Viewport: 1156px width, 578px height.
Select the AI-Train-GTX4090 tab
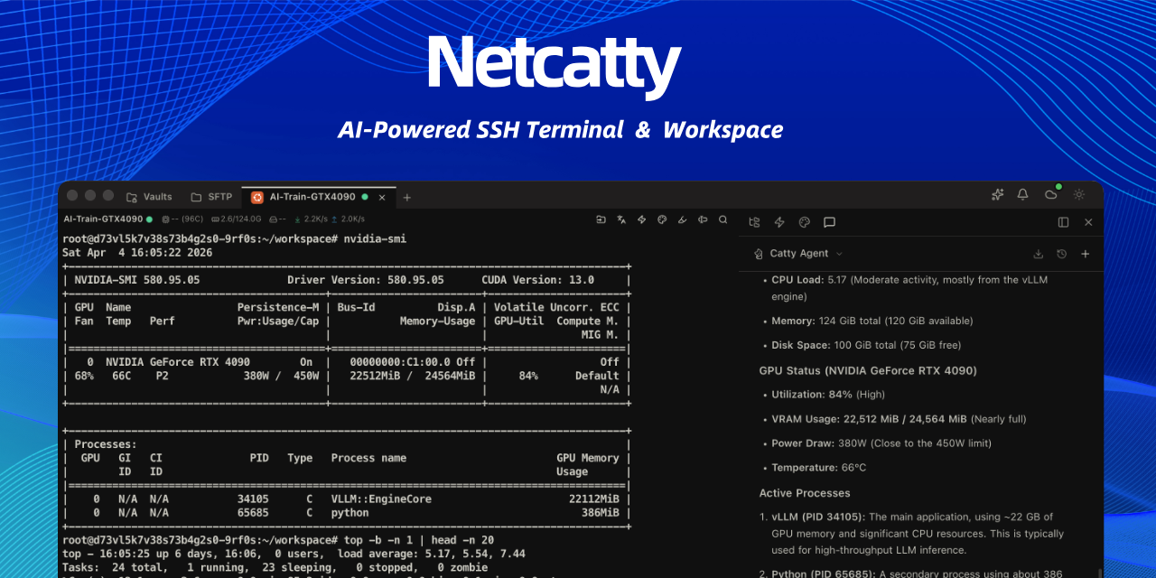point(312,197)
